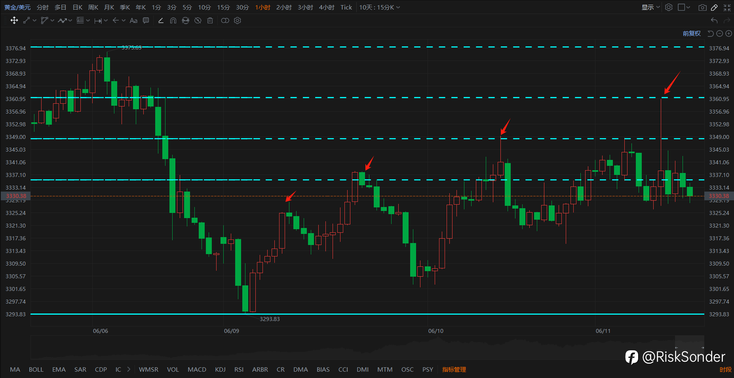Select the Fibonacci retracement lines tool
This screenshot has height=378, width=734.
(x=80, y=21)
